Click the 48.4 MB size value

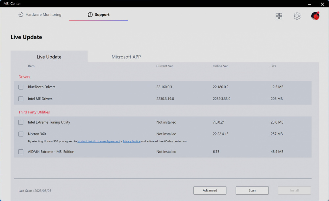coord(277,152)
